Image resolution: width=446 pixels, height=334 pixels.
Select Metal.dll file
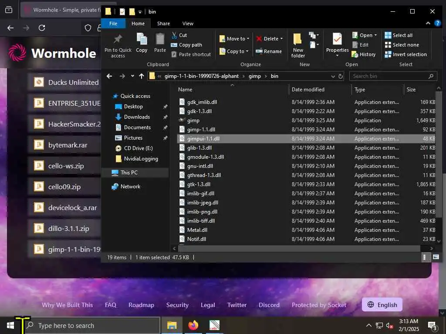pyautogui.click(x=307, y=230)
